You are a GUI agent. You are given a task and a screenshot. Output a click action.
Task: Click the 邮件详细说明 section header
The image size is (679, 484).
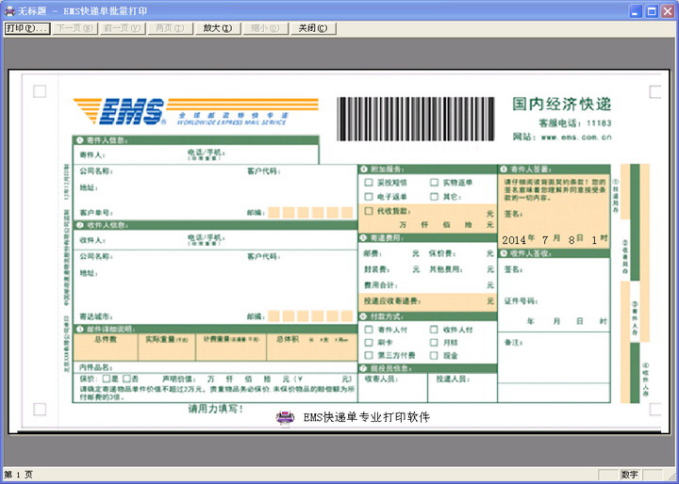tap(215, 330)
